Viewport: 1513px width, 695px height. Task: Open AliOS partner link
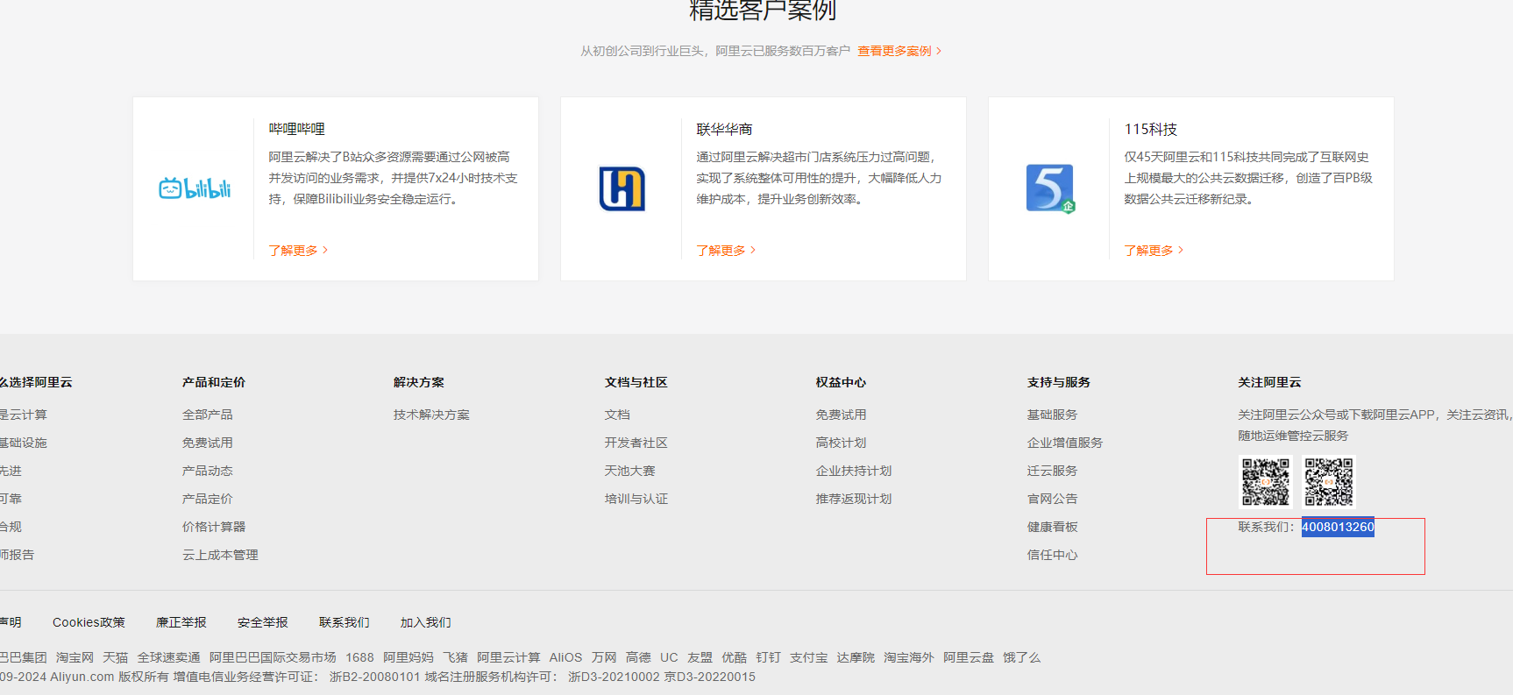565,657
